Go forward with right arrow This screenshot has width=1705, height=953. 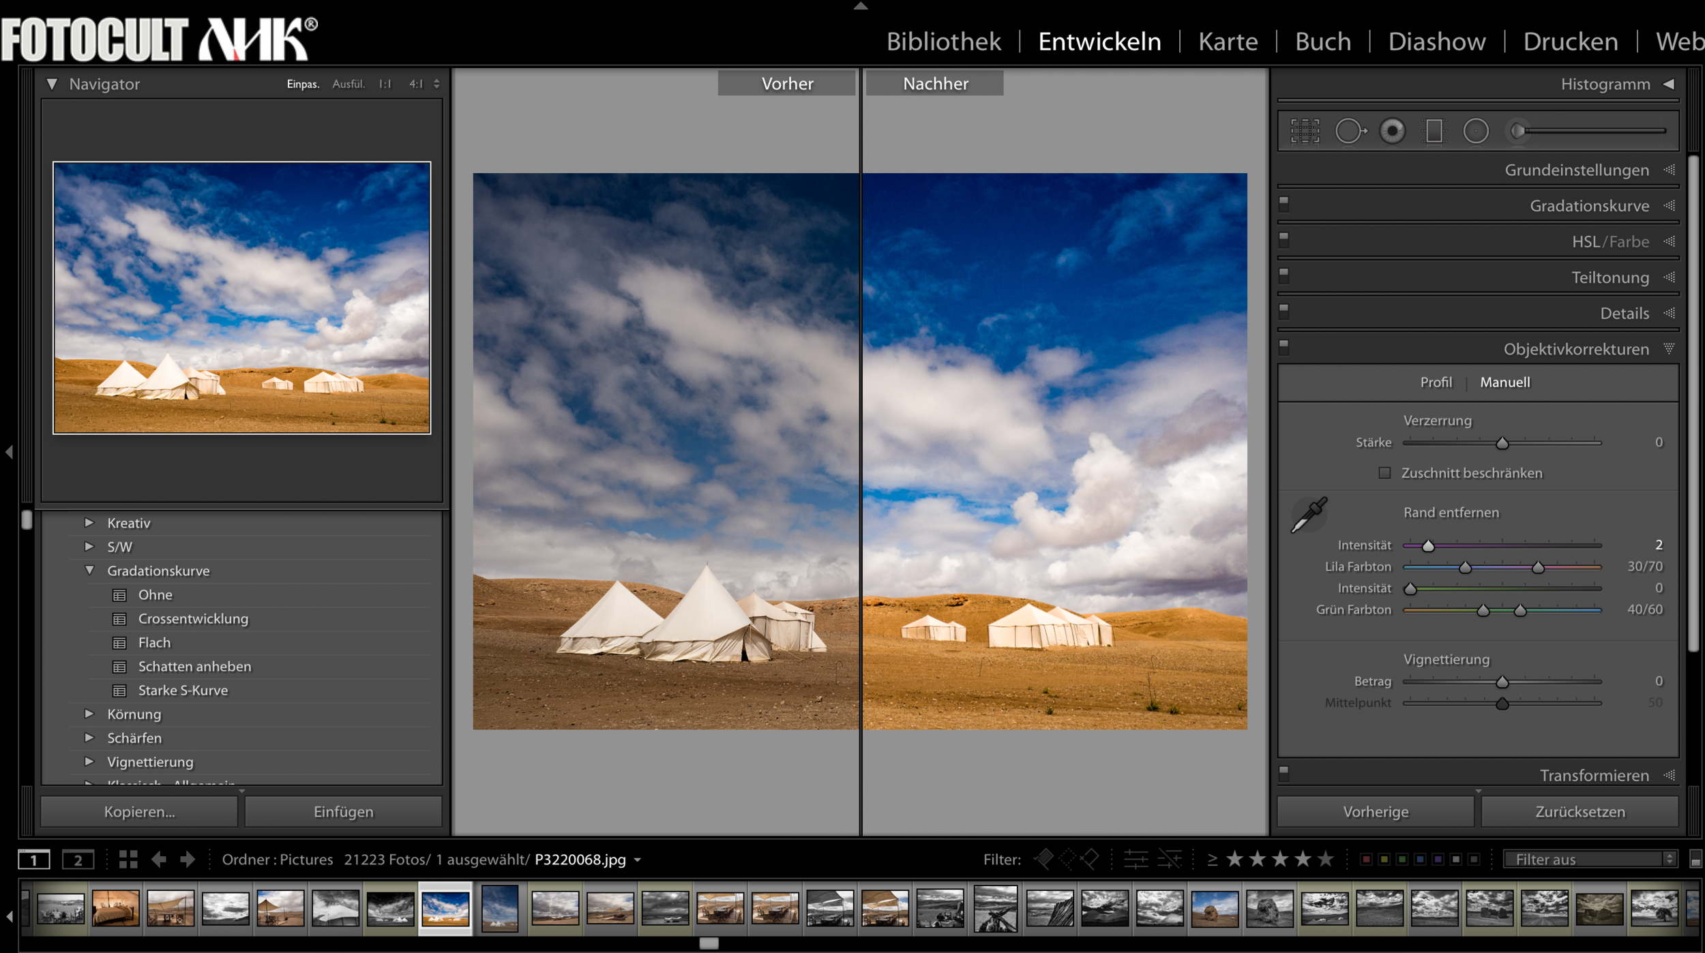tap(188, 859)
